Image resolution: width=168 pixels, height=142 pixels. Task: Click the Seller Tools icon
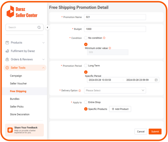7,68
